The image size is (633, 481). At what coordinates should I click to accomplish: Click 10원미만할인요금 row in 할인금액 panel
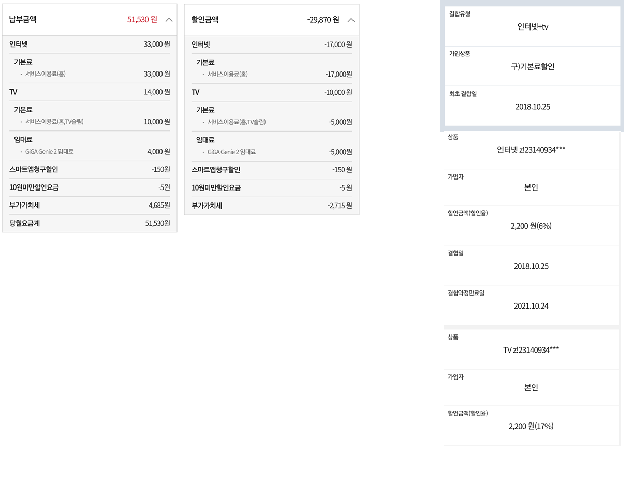(216, 188)
